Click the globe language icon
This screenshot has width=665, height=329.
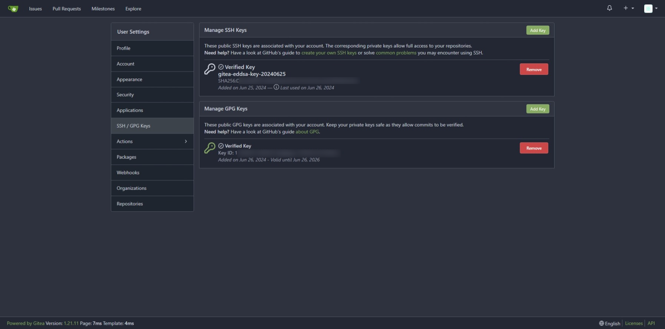point(601,323)
